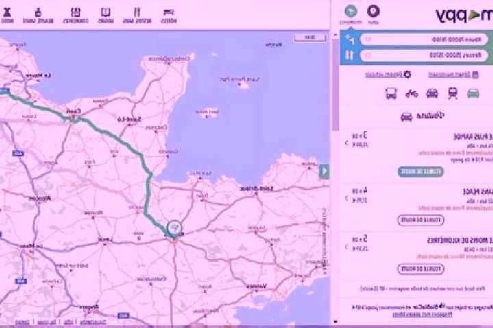Select the Le moins de kilomètres route title
Screen dimensions: 493x328
tap(460, 240)
